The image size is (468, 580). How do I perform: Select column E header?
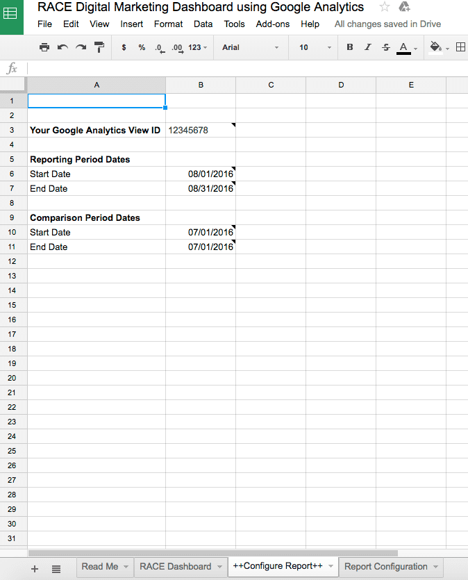411,85
